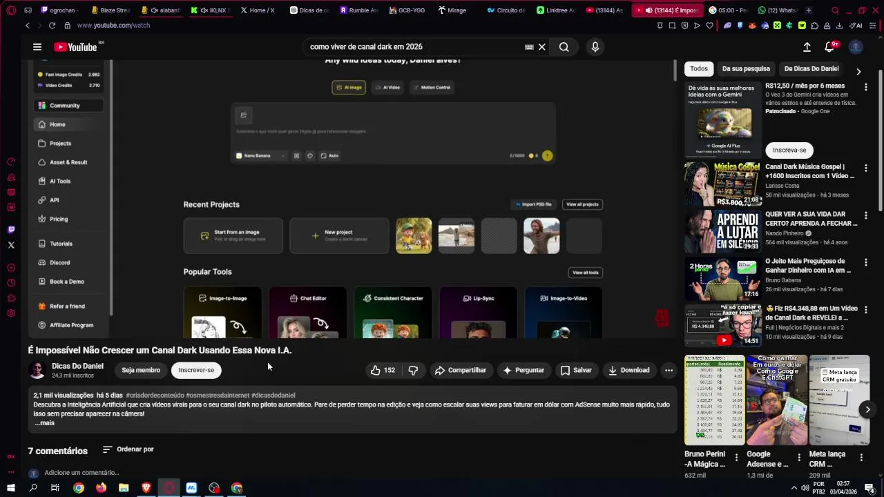Viewport: 884px width, 497px height.
Task: Select the Todos filter chip
Action: 699,68
